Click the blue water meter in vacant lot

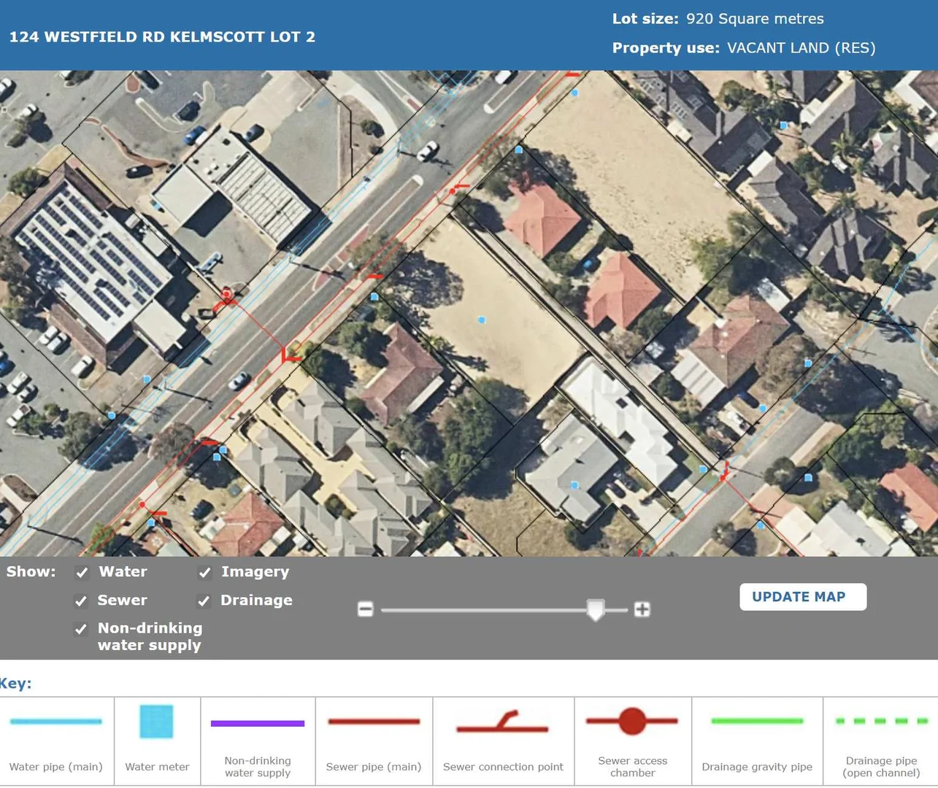click(x=481, y=320)
